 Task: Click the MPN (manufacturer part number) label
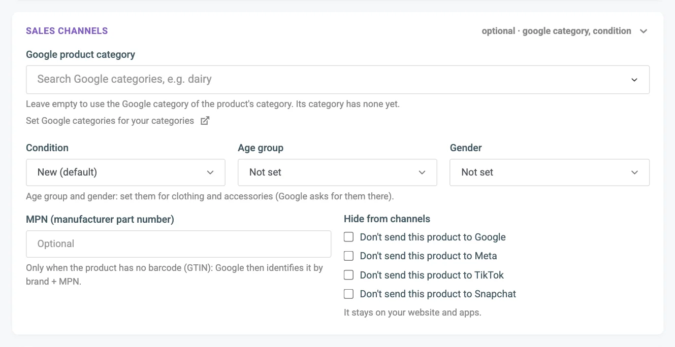click(100, 219)
